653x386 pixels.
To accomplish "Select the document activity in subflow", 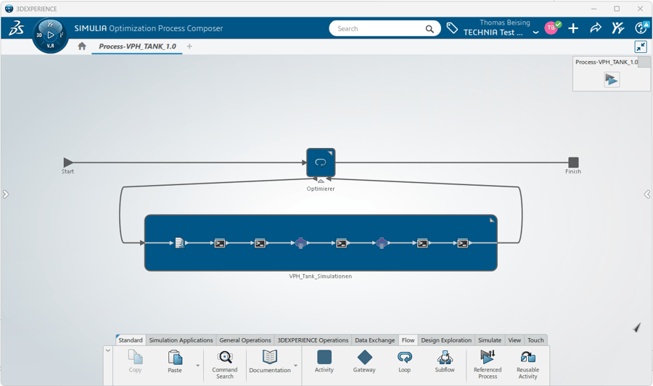I will point(179,243).
